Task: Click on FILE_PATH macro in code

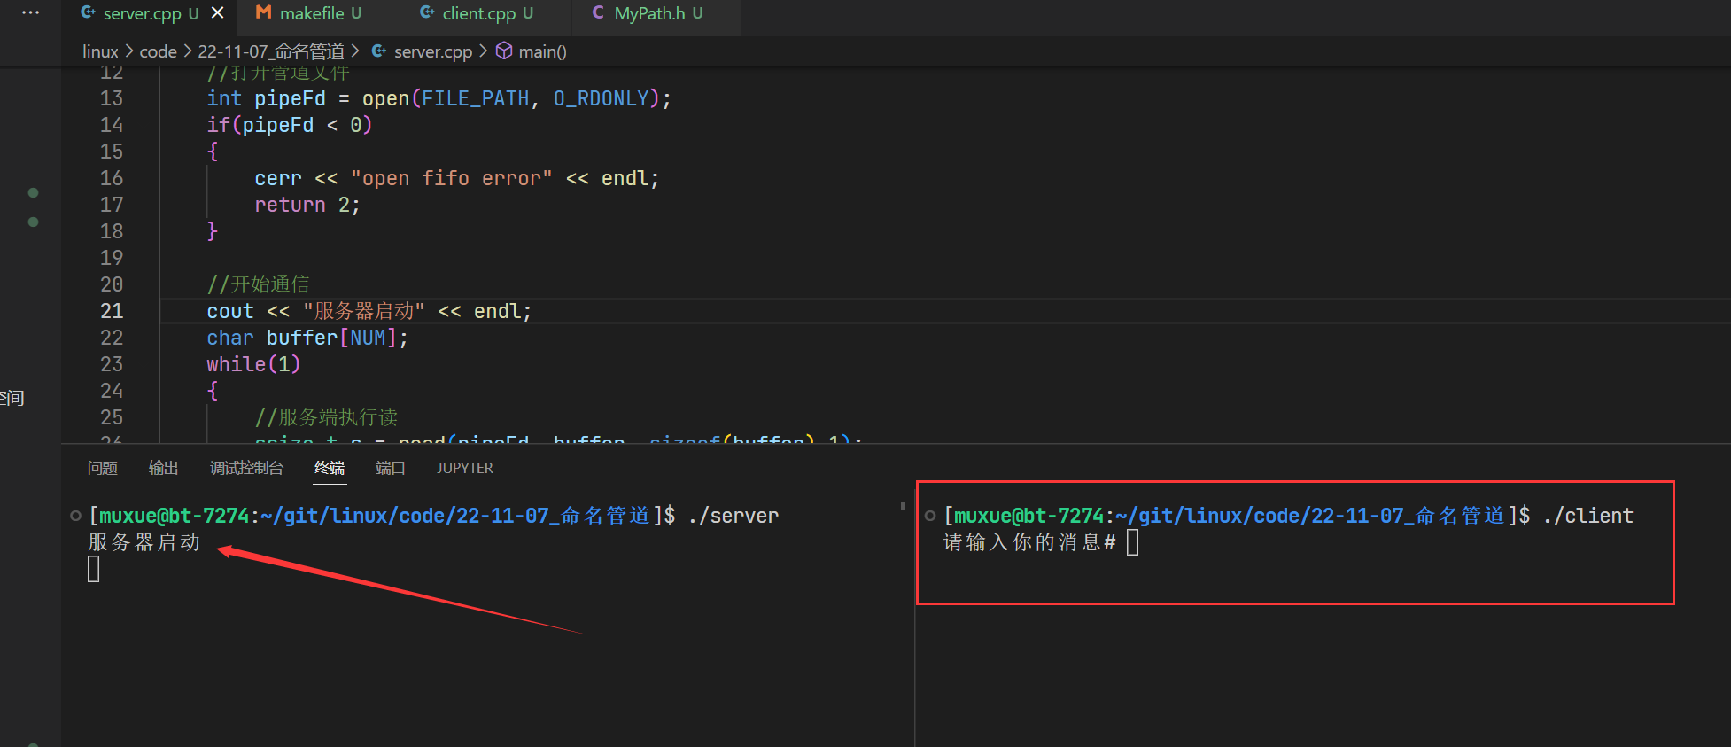Action: coord(475,98)
